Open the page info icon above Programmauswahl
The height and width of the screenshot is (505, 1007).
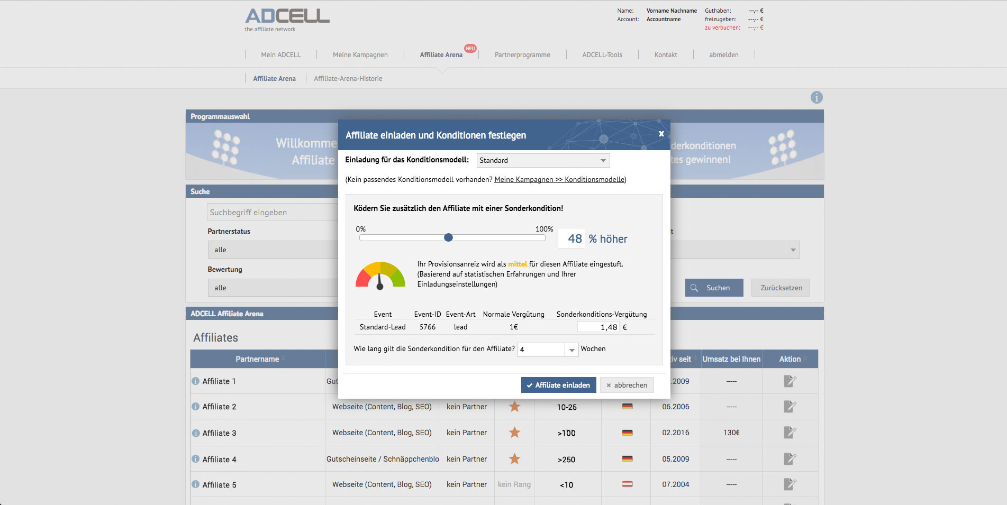coord(817,97)
